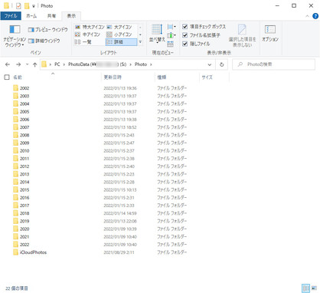
Task: Select the 2012 folder
Action: (x=24, y=166)
